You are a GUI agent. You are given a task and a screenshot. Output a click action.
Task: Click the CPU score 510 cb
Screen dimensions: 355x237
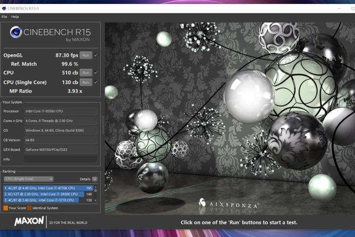click(x=70, y=73)
